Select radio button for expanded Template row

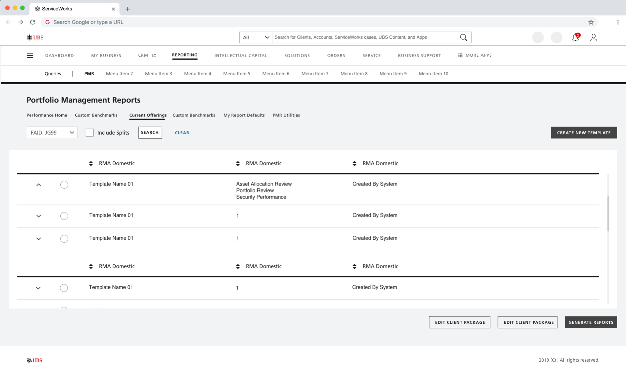tap(64, 185)
